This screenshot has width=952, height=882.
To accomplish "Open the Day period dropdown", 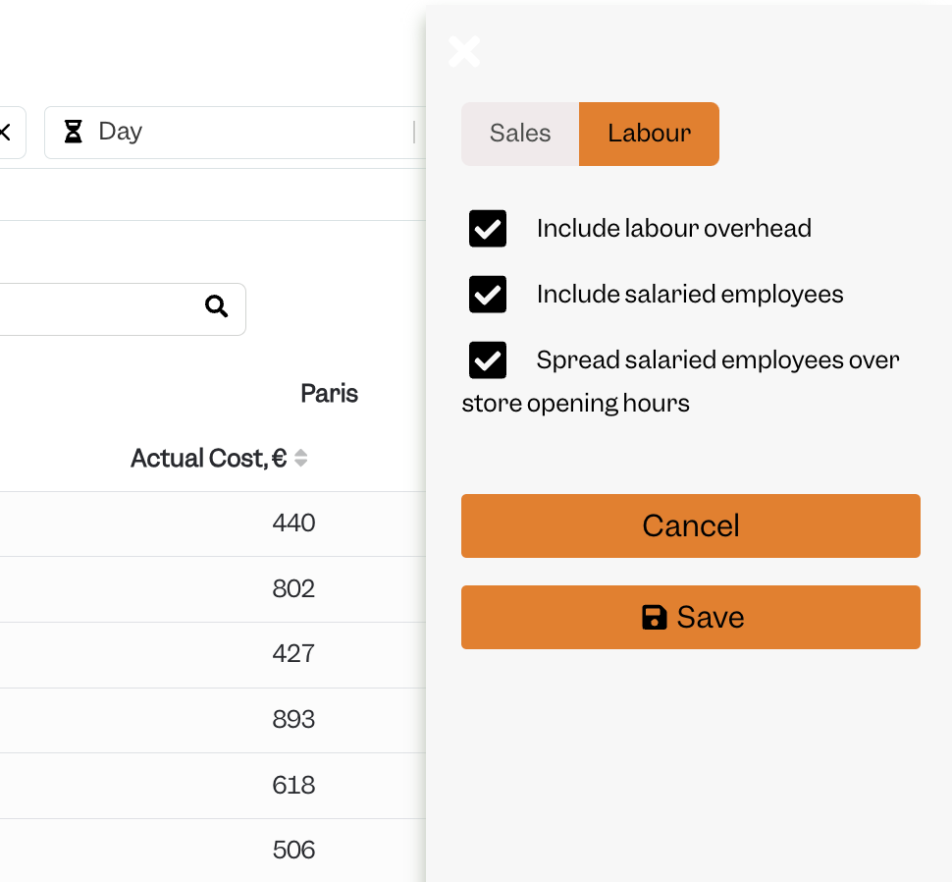I will coord(235,133).
